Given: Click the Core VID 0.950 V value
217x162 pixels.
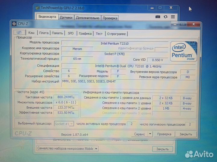Looking at the screenshot, I should coord(158,60).
